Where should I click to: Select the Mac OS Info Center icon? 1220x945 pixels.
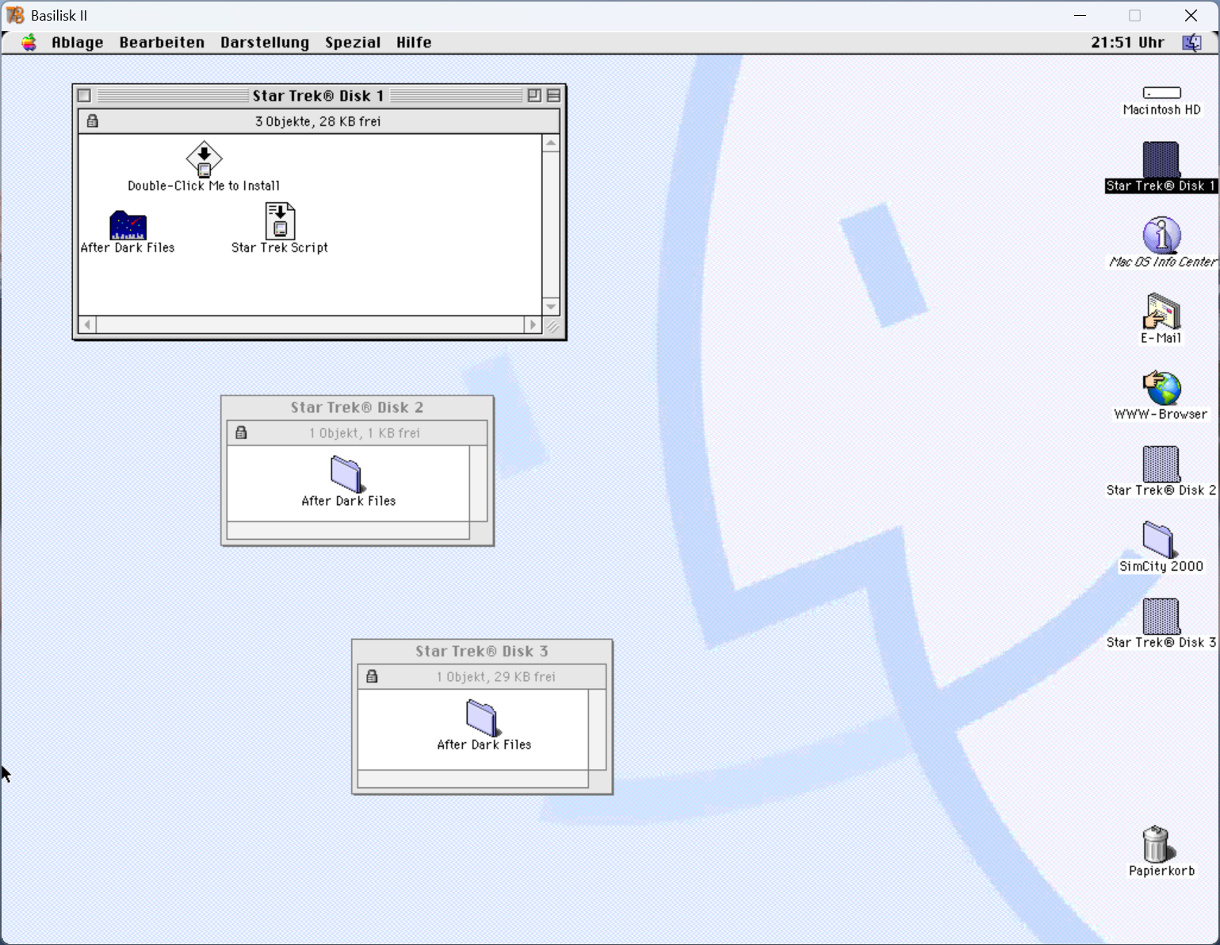coord(1162,235)
